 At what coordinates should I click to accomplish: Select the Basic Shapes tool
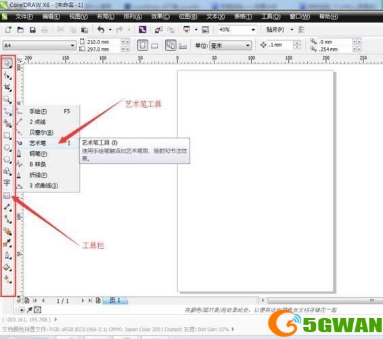coord(7,172)
